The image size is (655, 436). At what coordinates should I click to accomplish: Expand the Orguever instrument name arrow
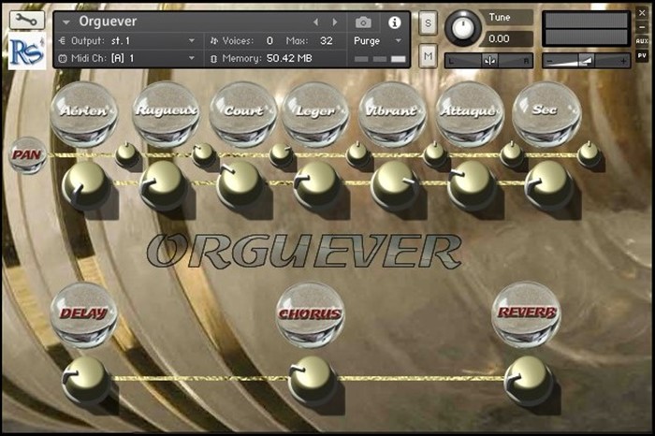pos(66,22)
